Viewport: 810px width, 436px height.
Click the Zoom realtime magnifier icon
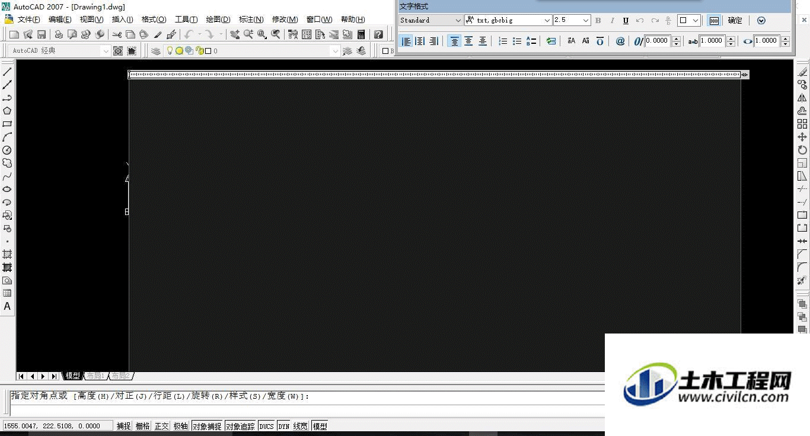pyautogui.click(x=248, y=34)
